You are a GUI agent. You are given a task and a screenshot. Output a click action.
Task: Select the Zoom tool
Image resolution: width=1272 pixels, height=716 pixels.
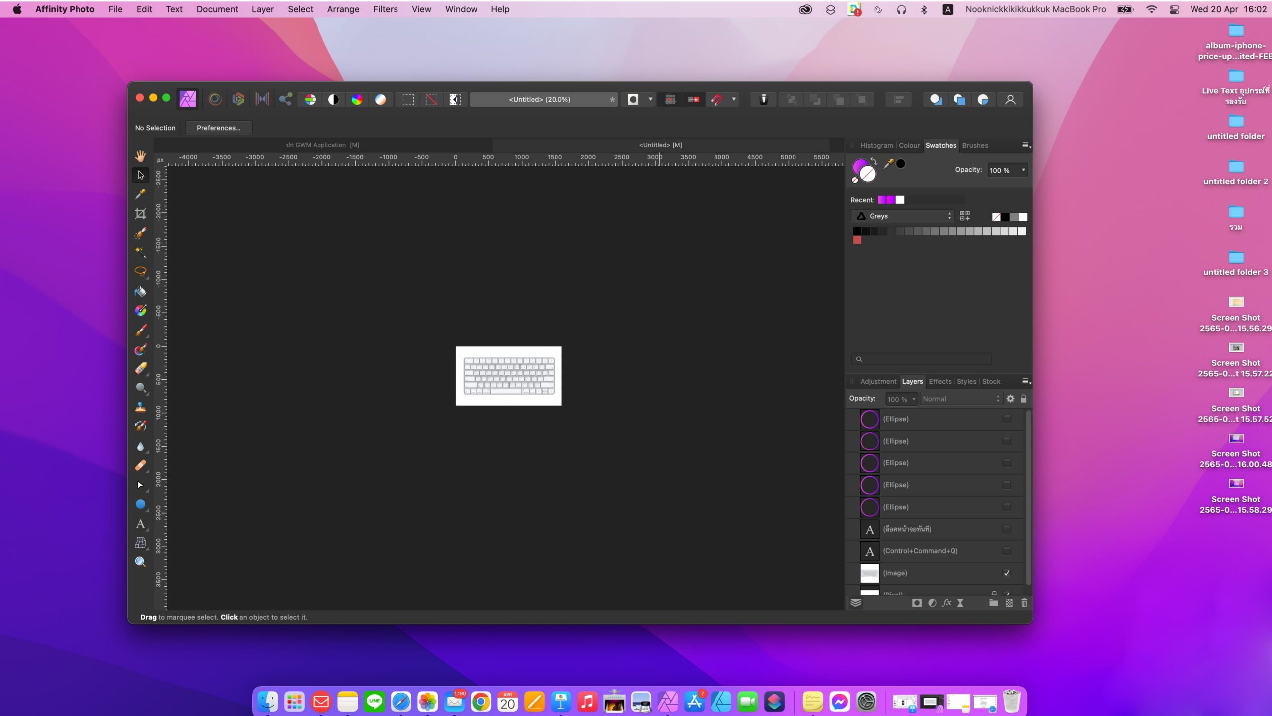pyautogui.click(x=140, y=562)
